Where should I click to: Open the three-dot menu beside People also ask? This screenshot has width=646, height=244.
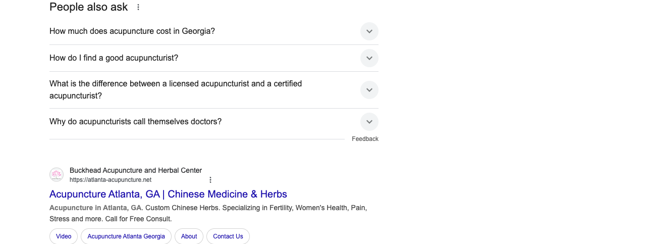pyautogui.click(x=138, y=7)
